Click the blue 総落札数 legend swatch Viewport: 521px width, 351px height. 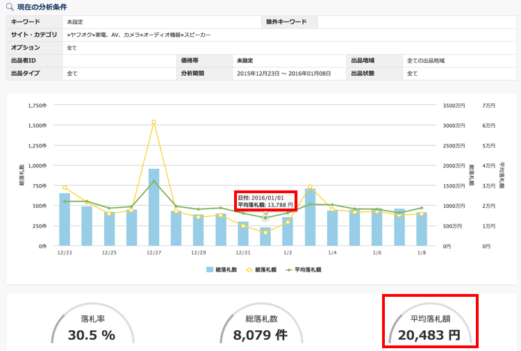click(x=210, y=269)
